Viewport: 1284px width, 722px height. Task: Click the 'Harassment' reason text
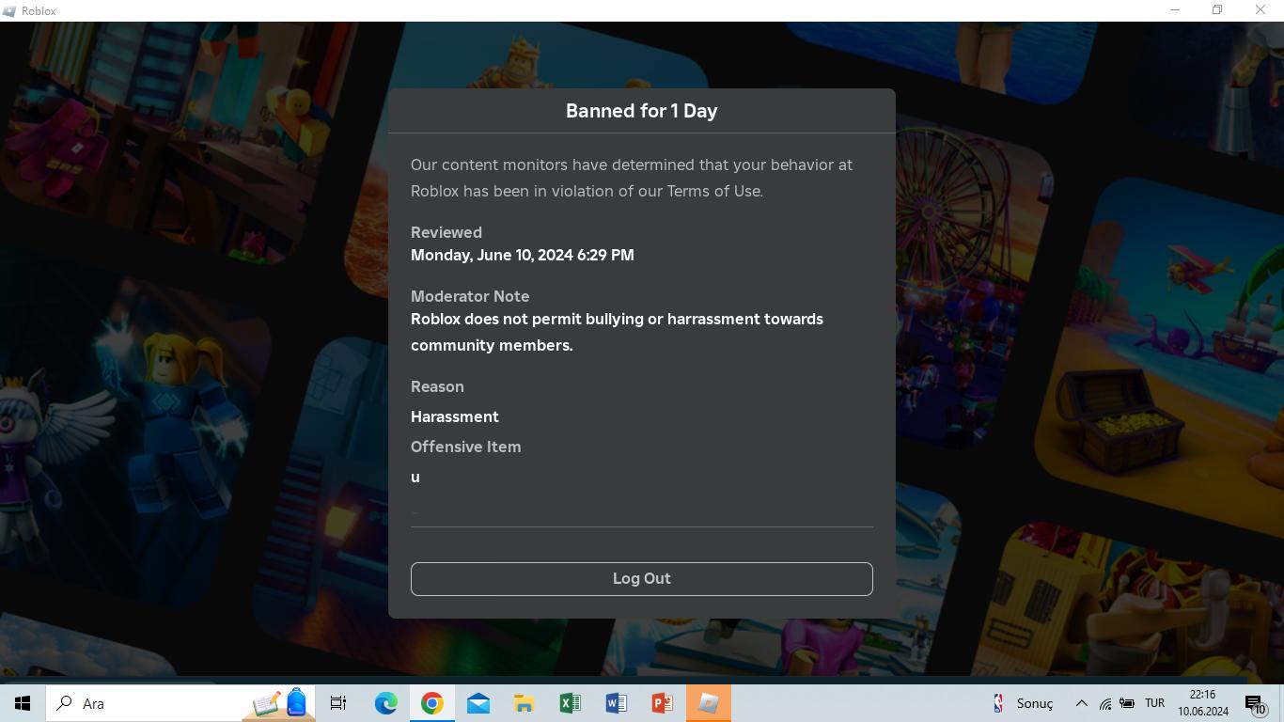pyautogui.click(x=455, y=416)
